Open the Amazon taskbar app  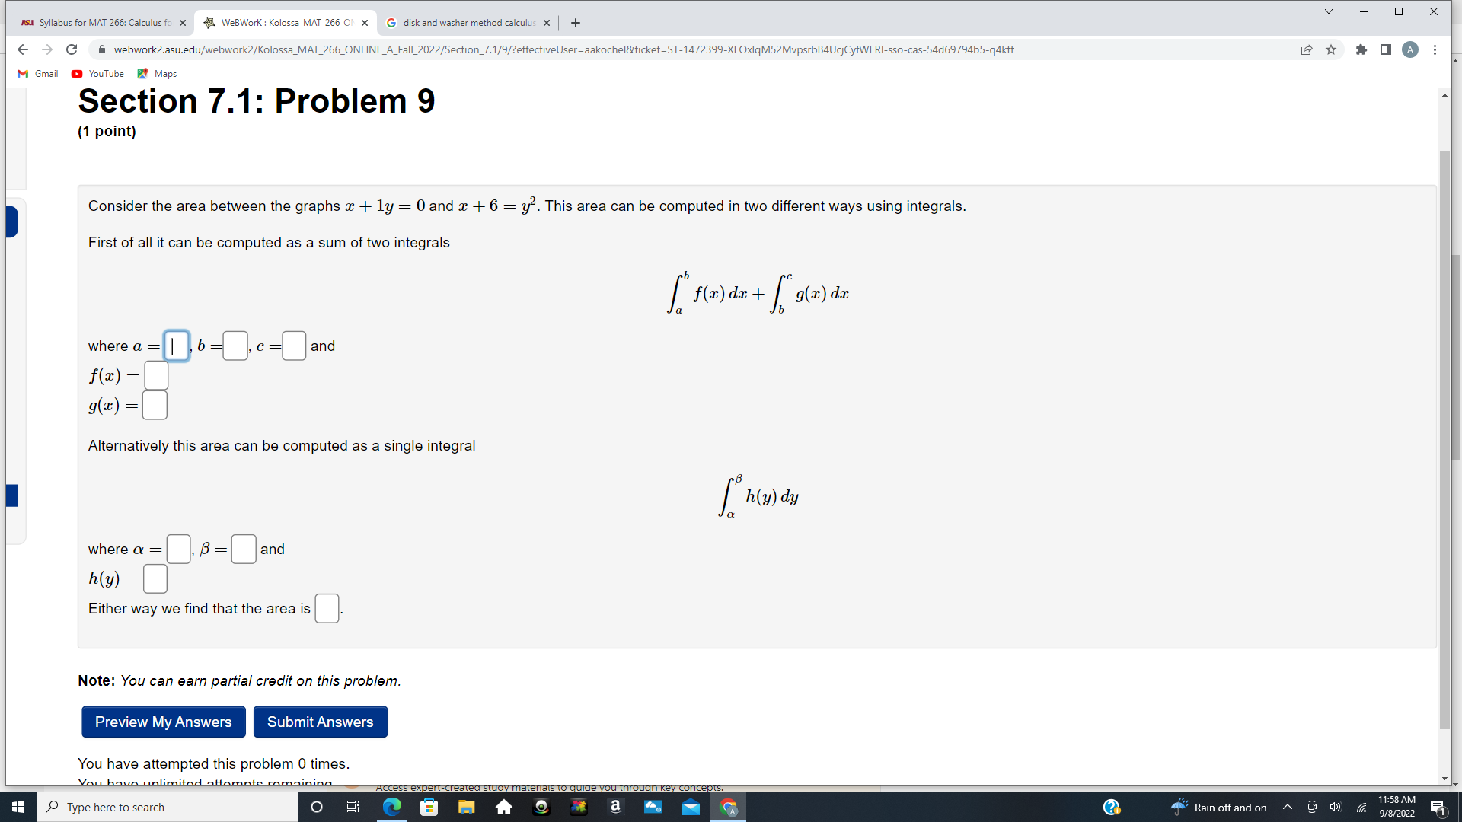point(616,807)
